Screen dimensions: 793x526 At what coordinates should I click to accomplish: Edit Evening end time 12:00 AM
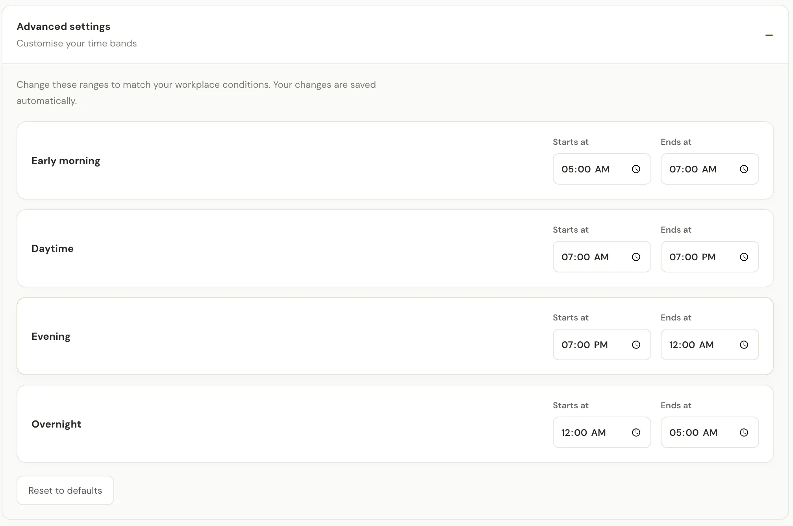(710, 344)
